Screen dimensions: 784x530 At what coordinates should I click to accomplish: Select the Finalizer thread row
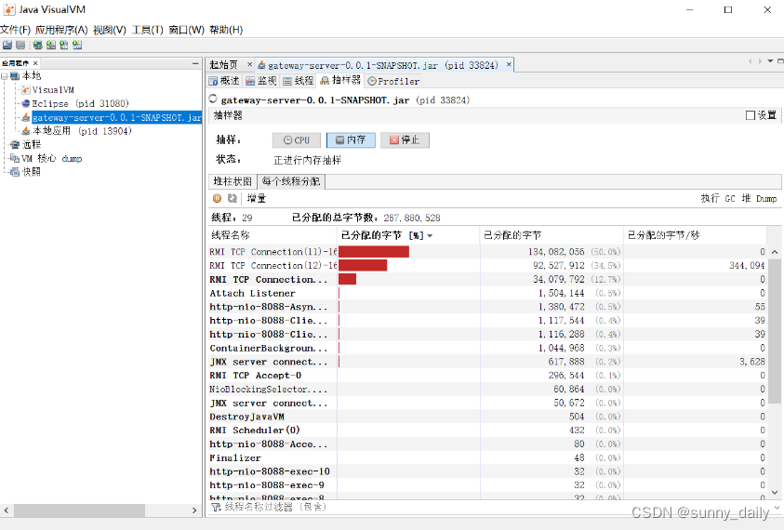pyautogui.click(x=487, y=458)
